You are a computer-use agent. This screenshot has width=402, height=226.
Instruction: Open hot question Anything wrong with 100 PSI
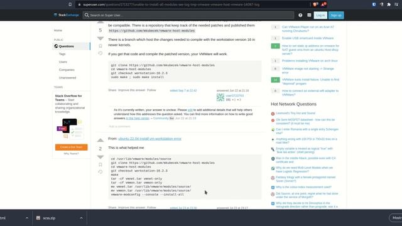coord(307,141)
